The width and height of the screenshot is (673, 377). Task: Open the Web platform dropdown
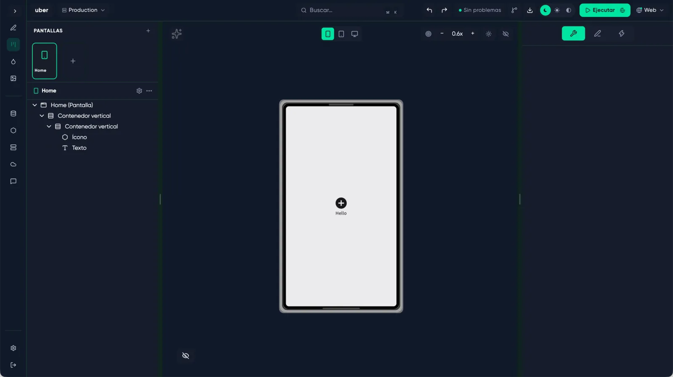point(650,10)
